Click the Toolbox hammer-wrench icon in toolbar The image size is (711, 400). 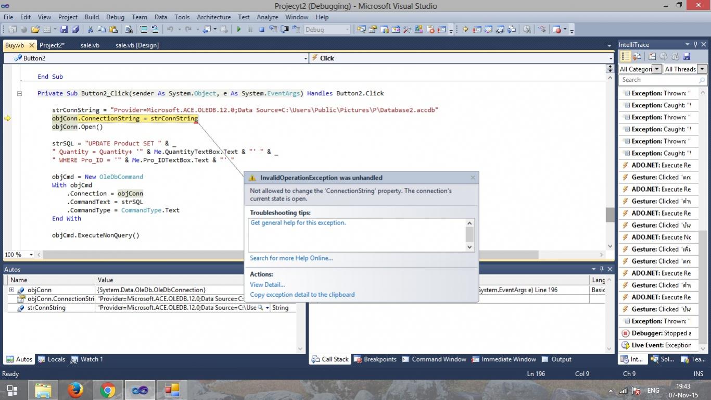pos(407,30)
